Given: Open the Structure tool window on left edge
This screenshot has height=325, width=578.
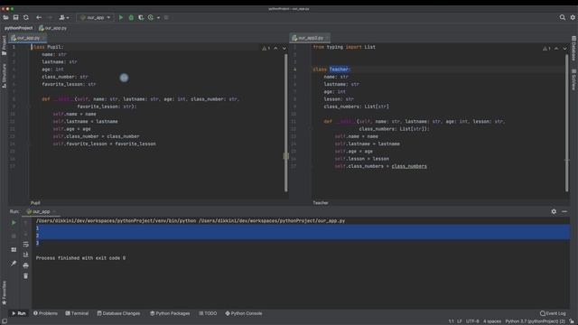Looking at the screenshot, I should click(x=4, y=76).
